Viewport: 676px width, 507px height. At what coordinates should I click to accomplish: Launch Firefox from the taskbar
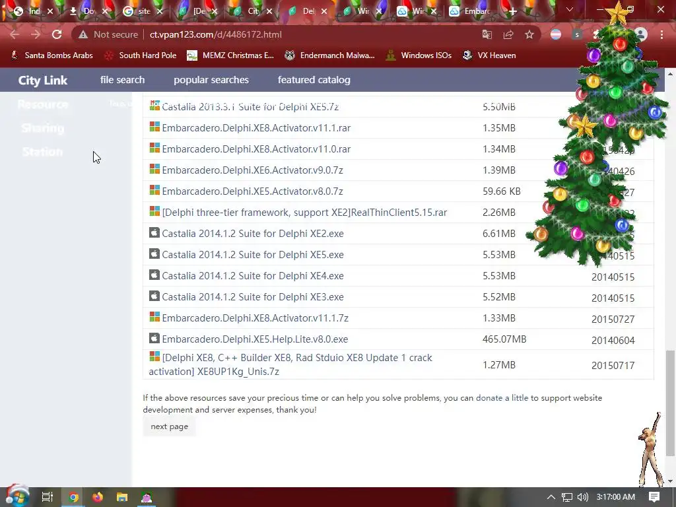coord(98,497)
